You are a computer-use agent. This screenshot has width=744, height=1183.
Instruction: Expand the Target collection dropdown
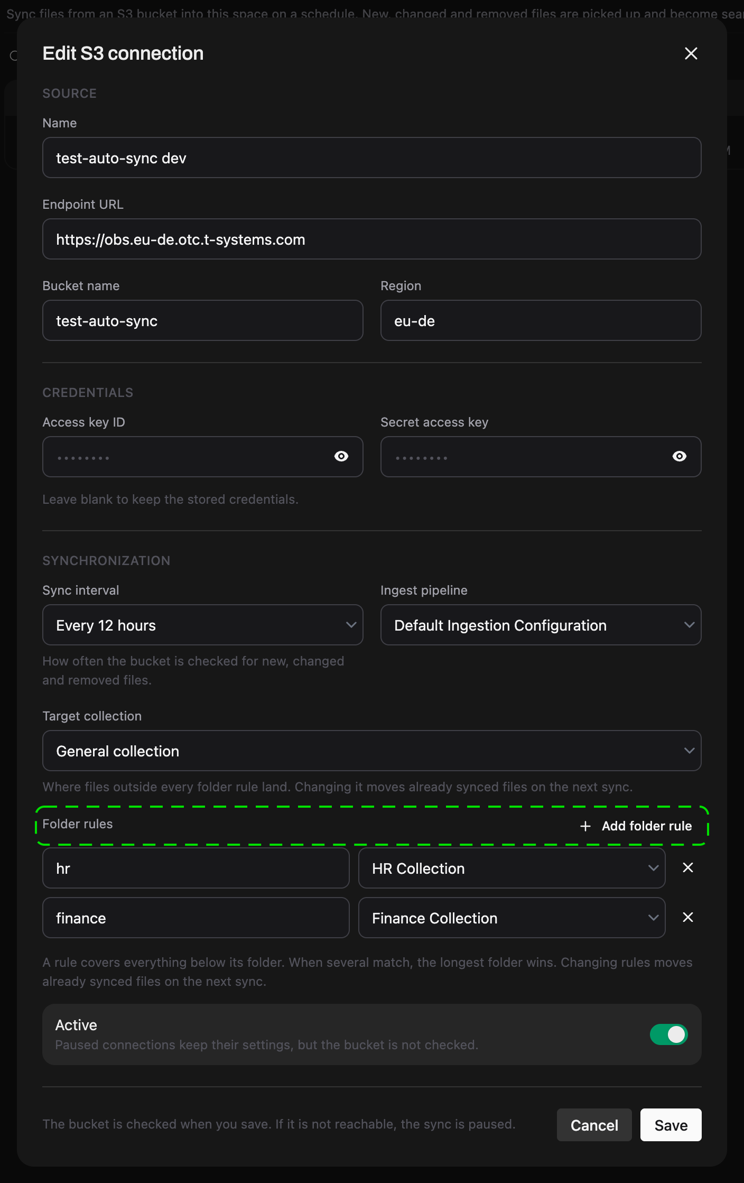372,751
